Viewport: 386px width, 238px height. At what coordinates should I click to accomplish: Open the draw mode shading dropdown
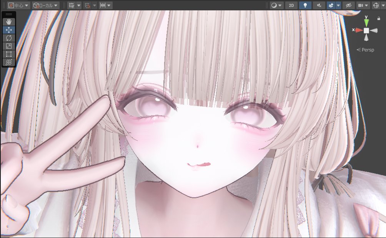276,5
